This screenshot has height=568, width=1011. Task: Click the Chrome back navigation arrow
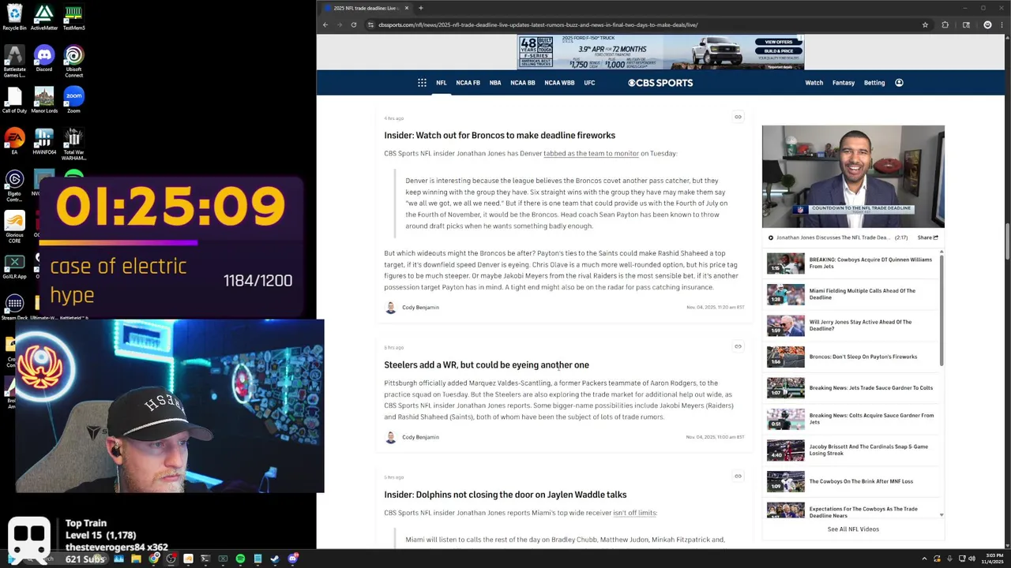click(x=325, y=24)
